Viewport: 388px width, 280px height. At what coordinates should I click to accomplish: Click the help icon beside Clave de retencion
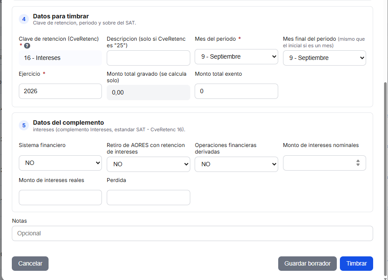[x=27, y=46]
